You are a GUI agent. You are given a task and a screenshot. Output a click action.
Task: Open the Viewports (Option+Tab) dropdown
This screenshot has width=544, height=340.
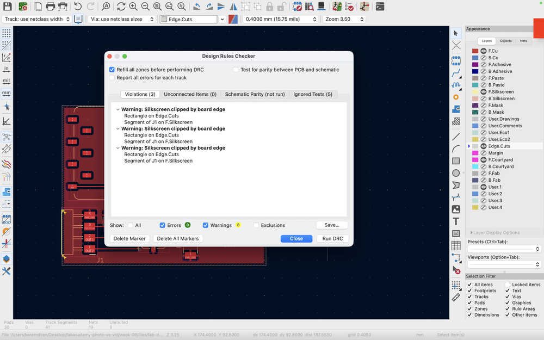click(x=504, y=264)
